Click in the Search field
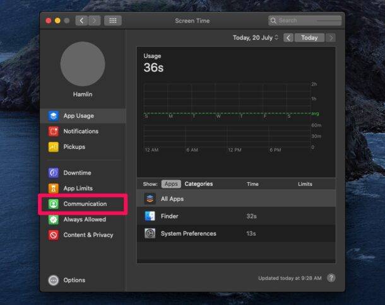Image resolution: width=385 pixels, height=305 pixels. point(305,21)
